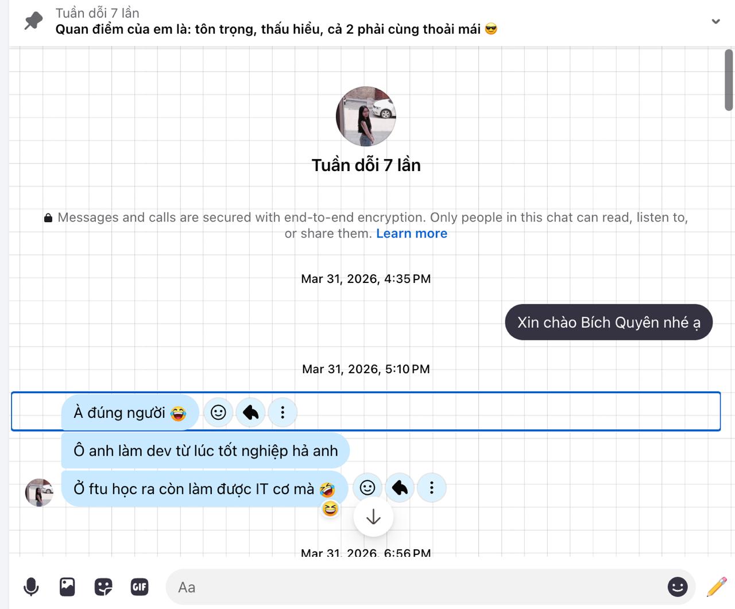Click the "Mar 31, 2026, 4:35 PM" timestamp
The image size is (735, 609).
pos(366,279)
